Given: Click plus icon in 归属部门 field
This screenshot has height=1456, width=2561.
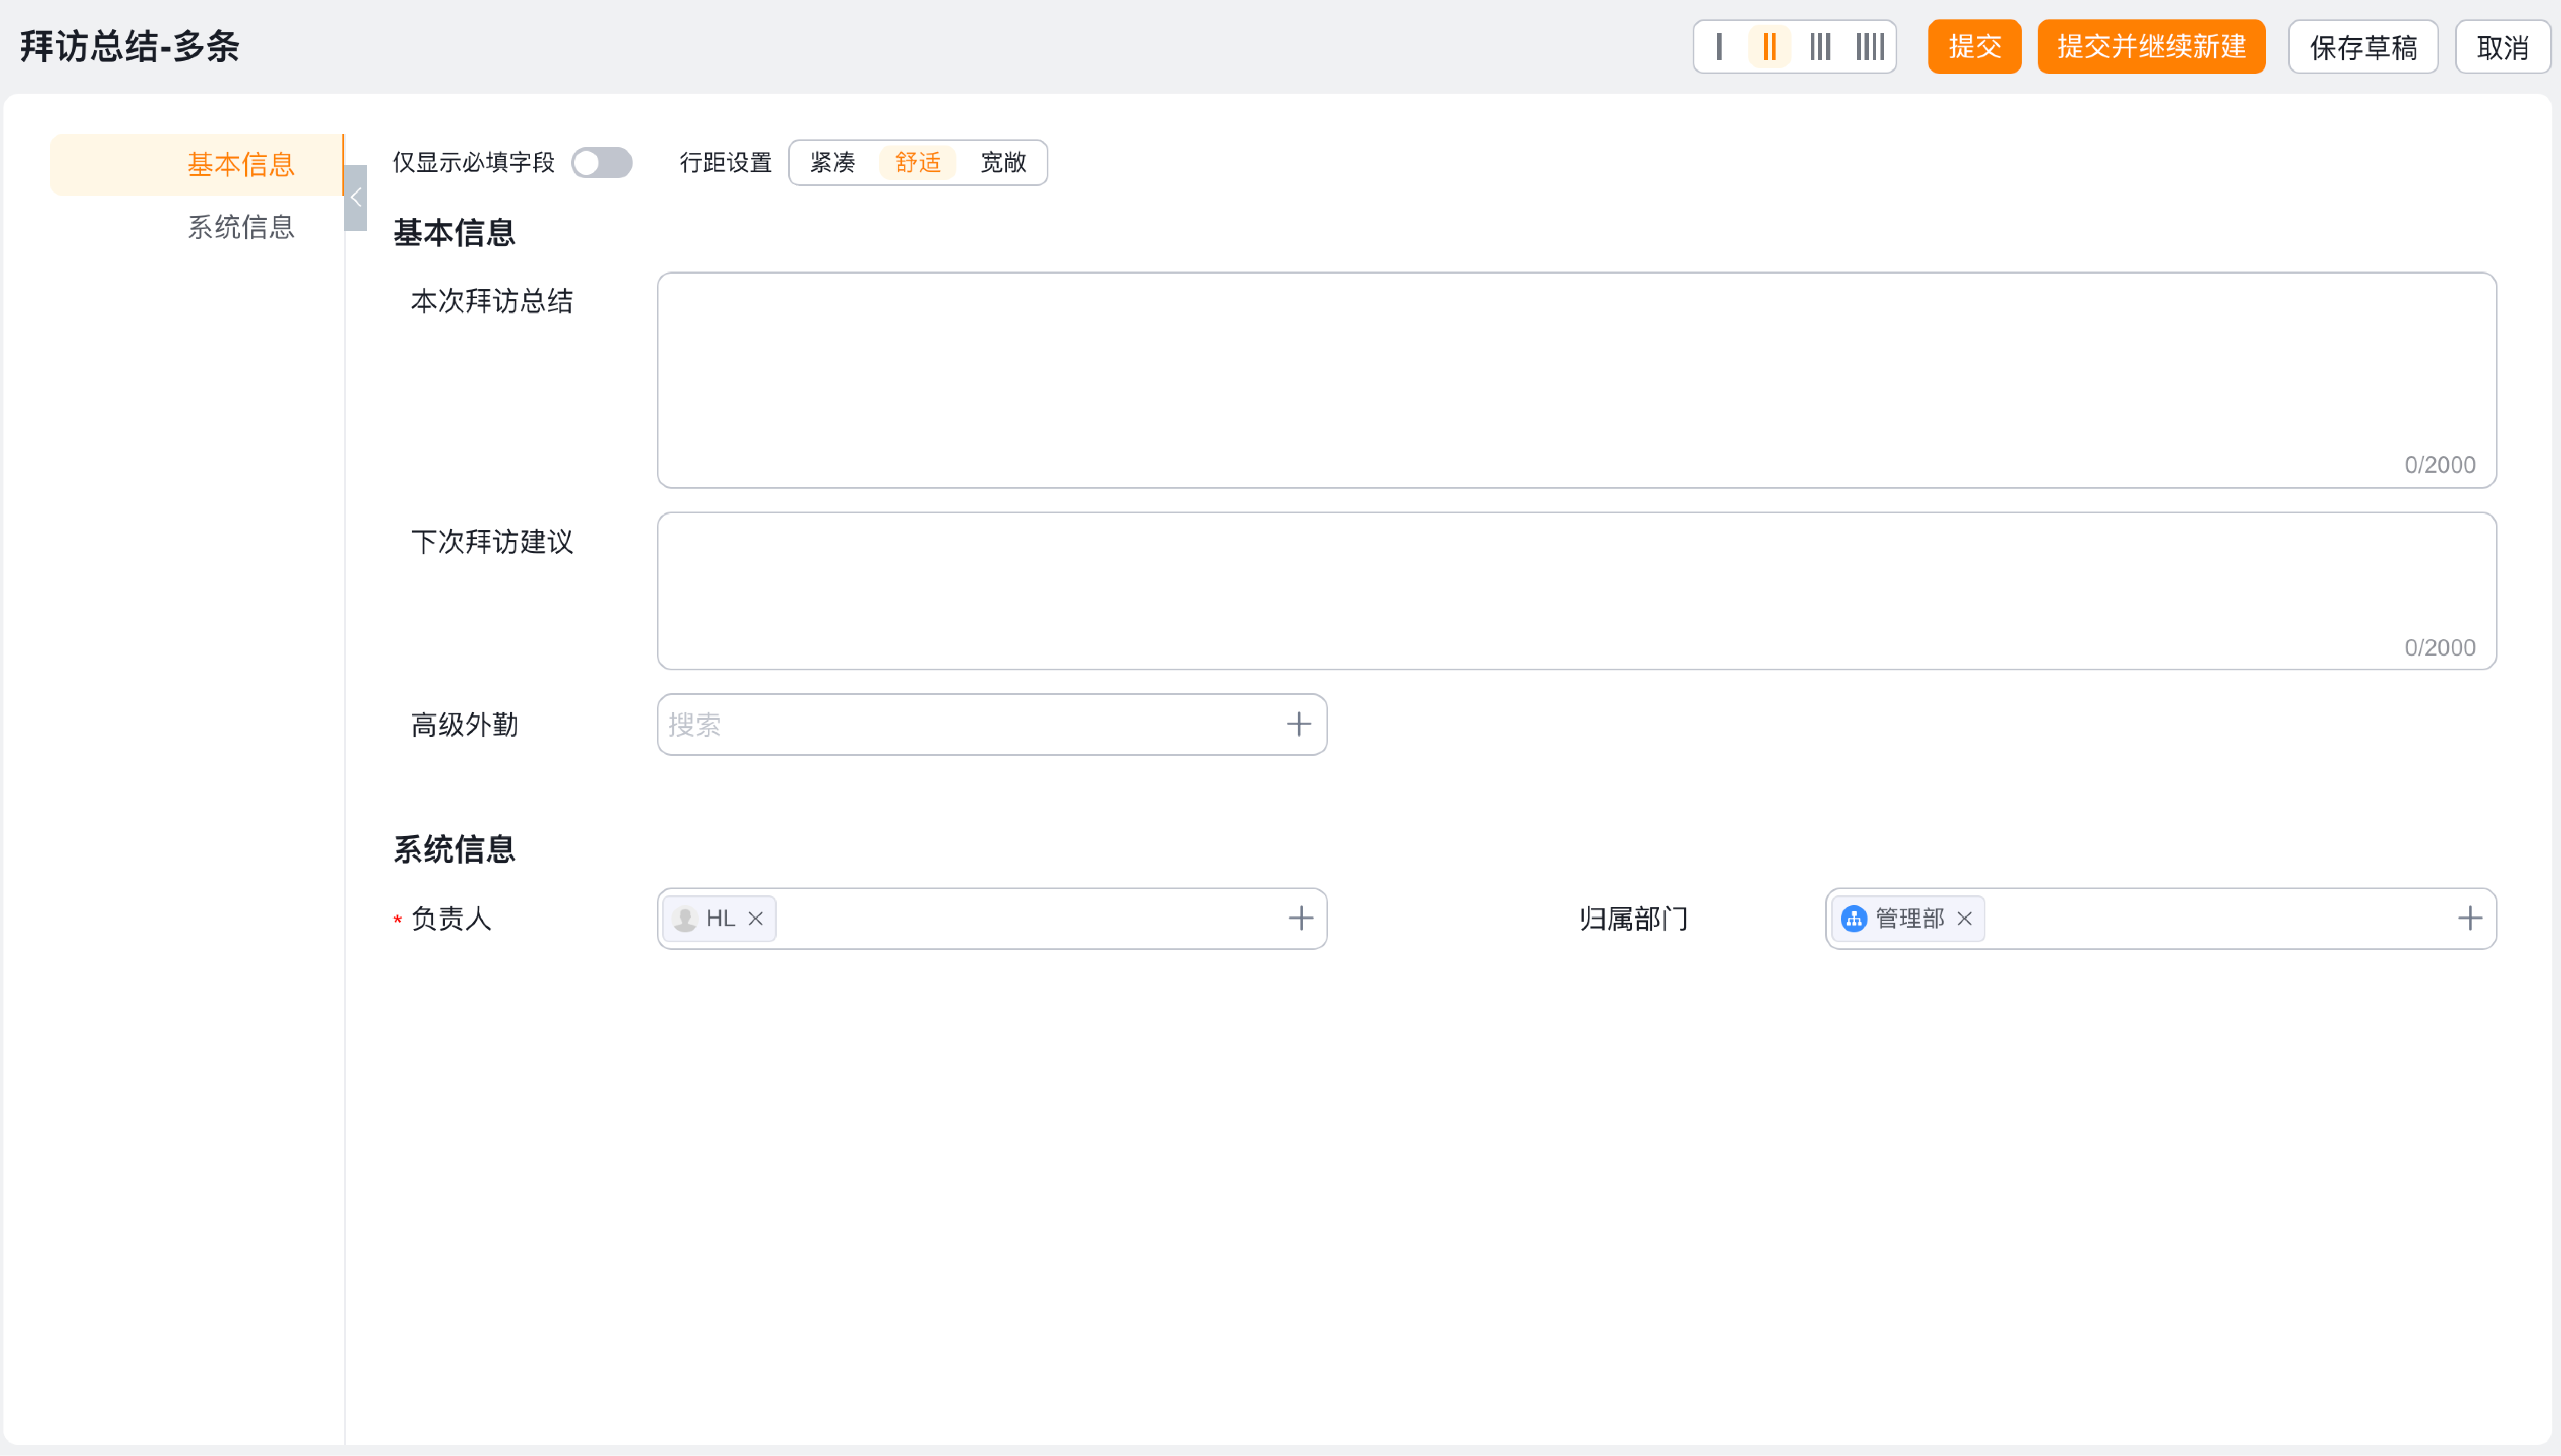Looking at the screenshot, I should [2469, 919].
